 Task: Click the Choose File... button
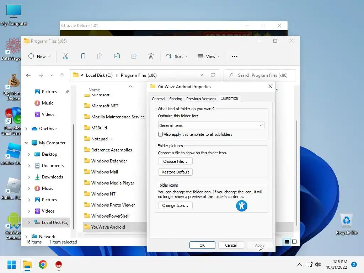(175, 161)
